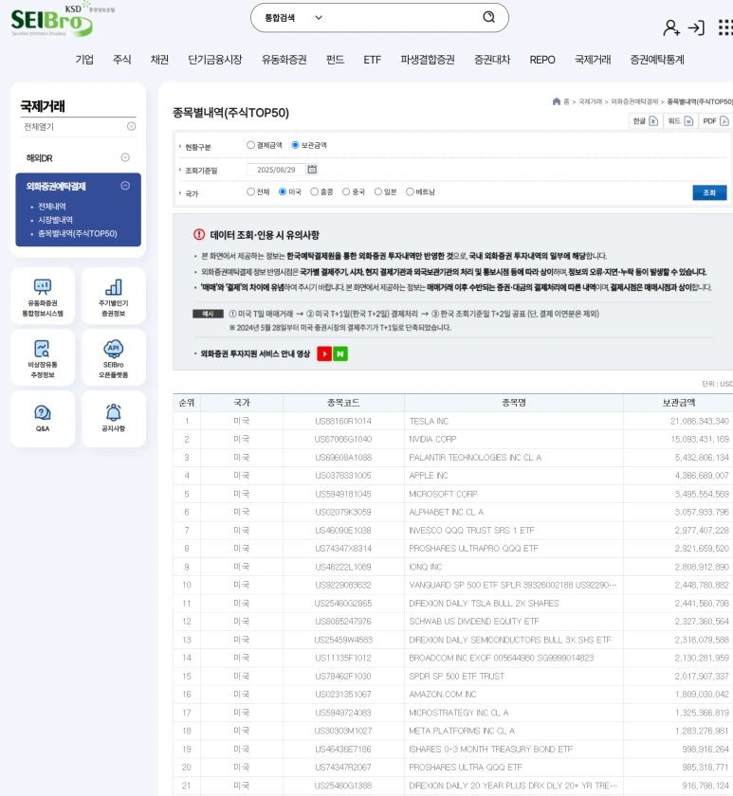Image resolution: width=733 pixels, height=796 pixels.
Task: Select 홍콩 country radio
Action: (315, 191)
